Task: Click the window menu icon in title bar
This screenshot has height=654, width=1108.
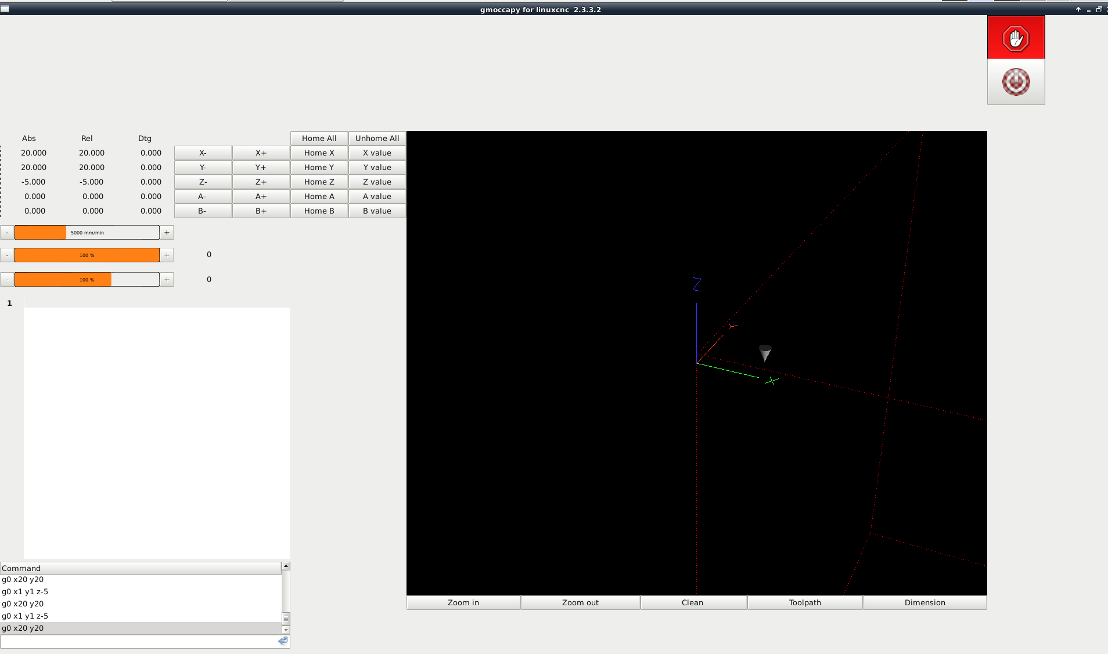Action: point(5,9)
